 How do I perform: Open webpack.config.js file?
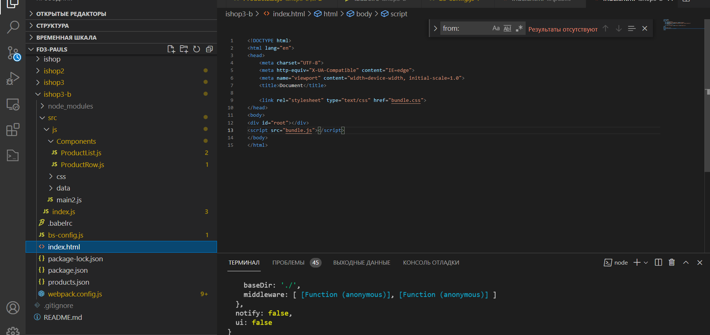[x=121, y=294]
